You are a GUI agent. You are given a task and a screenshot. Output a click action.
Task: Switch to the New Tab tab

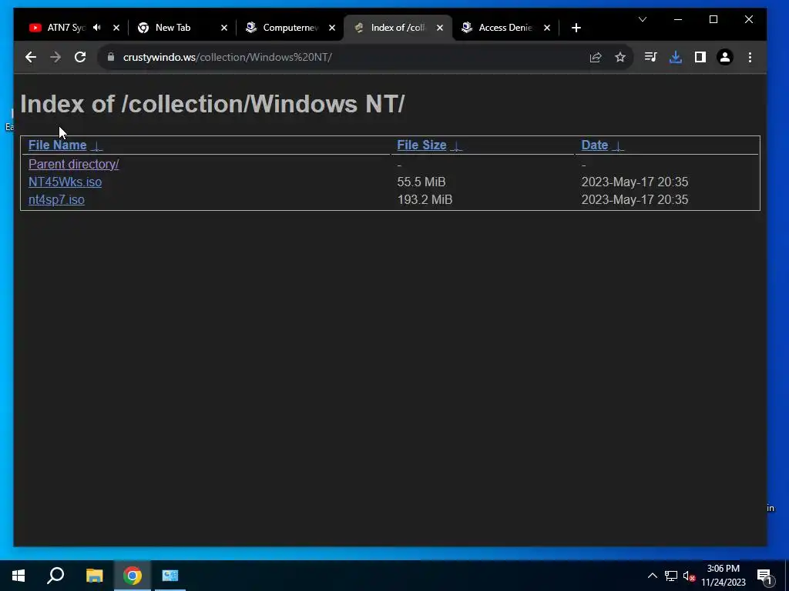[x=173, y=28]
